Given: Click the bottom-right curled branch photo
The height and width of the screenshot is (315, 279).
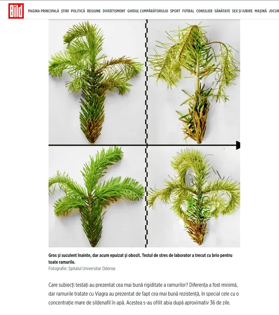Looking at the screenshot, I should pyautogui.click(x=194, y=197).
